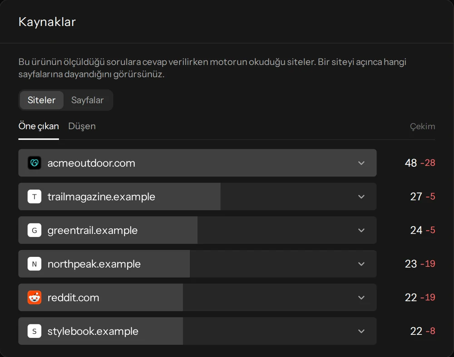Click the Çekim column header
454x357 pixels.
[x=422, y=126]
